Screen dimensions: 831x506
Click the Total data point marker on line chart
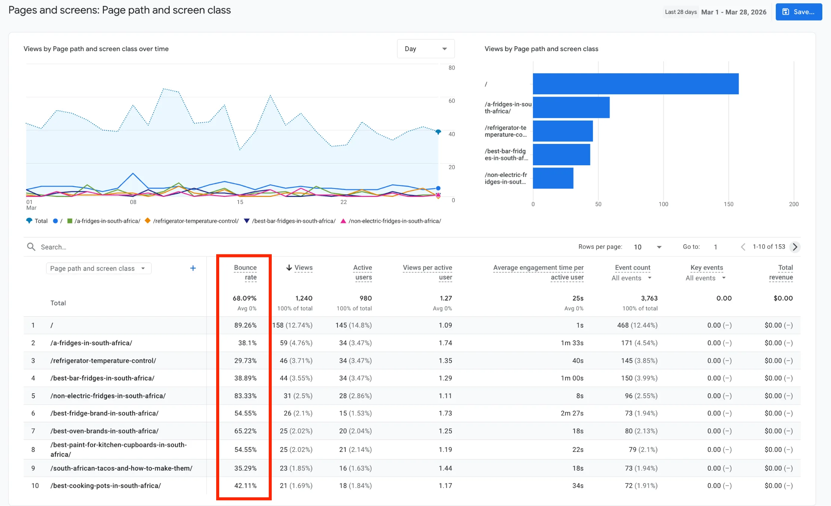pos(438,132)
